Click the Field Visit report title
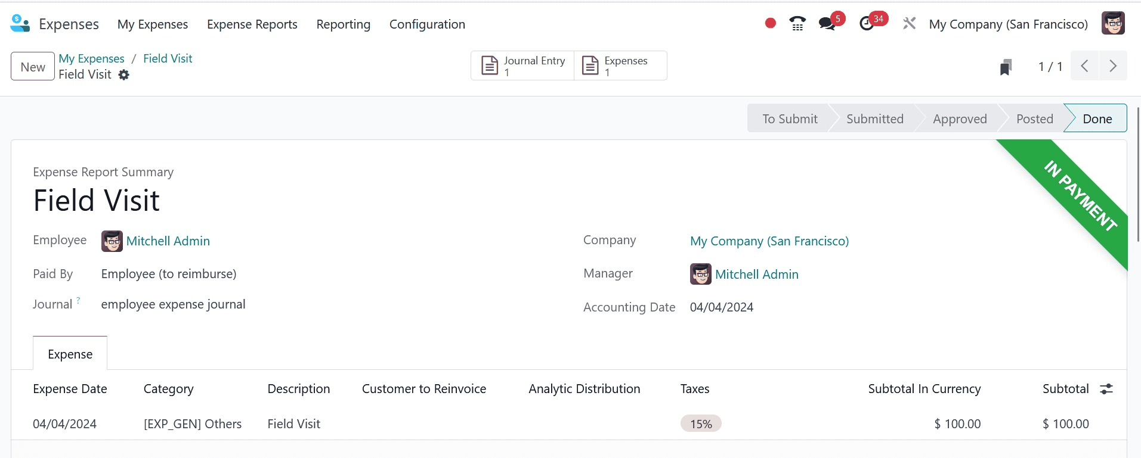This screenshot has width=1141, height=458. pos(97,200)
